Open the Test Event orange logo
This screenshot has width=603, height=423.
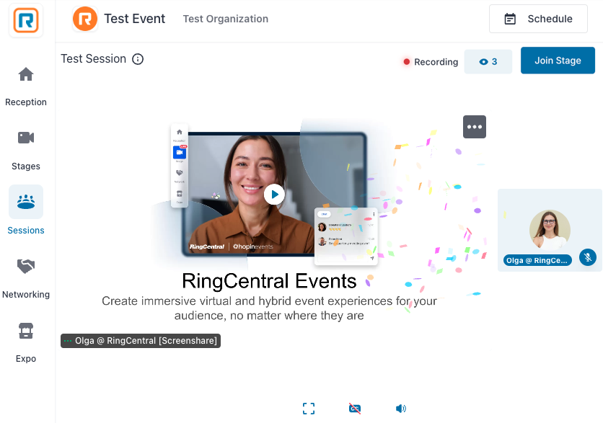coord(84,19)
